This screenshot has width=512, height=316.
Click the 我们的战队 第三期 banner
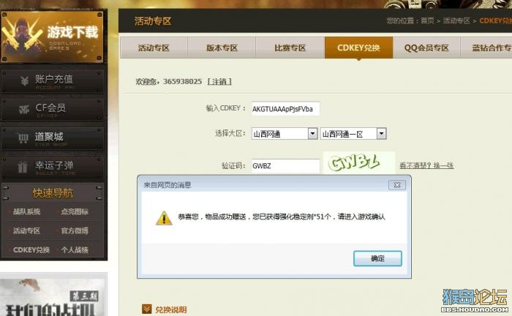tap(53, 296)
